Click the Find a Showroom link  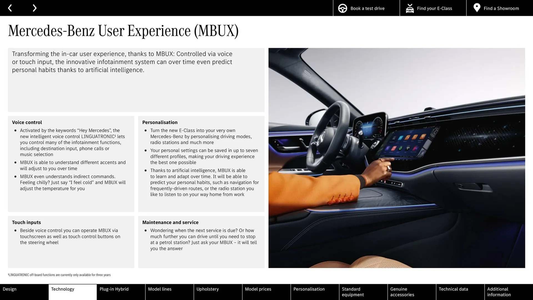pyautogui.click(x=501, y=8)
